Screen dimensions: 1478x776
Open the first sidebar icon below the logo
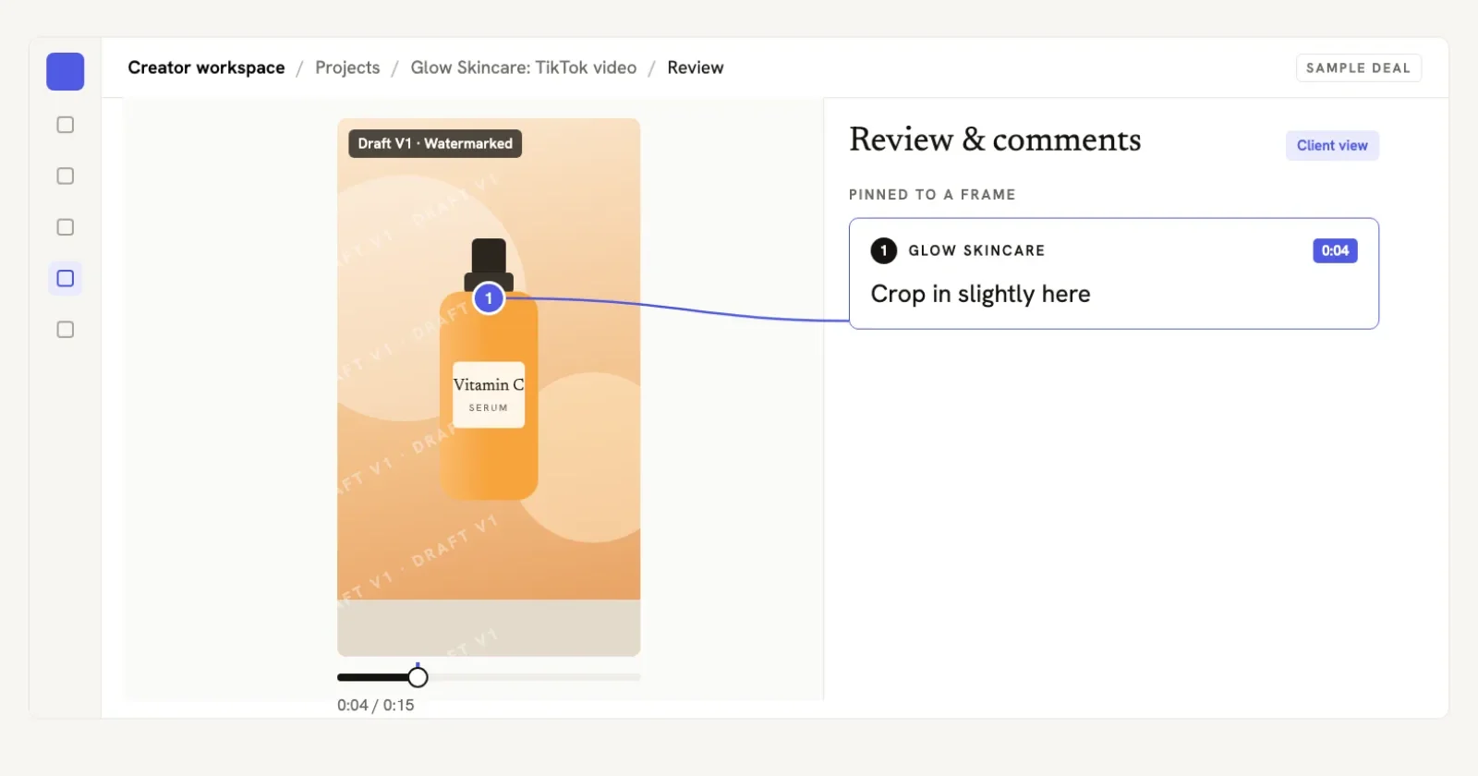65,125
